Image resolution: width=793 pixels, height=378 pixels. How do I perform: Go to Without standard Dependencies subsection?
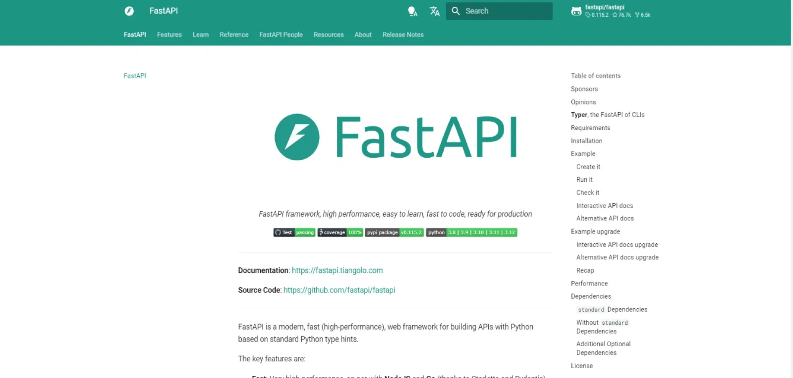[x=602, y=327]
